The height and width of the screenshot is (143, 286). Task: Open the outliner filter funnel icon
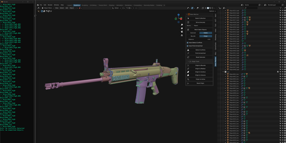281,8
